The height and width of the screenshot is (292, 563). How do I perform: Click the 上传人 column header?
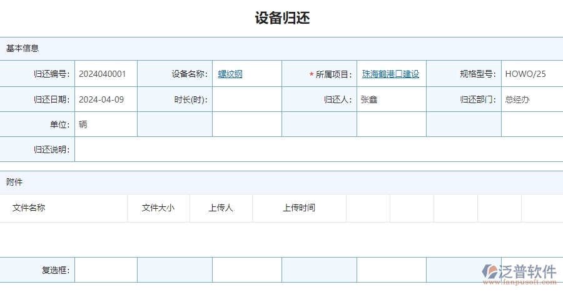pyautogui.click(x=221, y=208)
